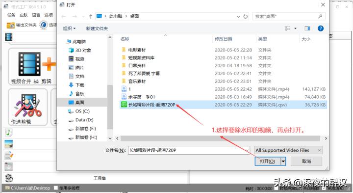Click the 取消 cancel button
This screenshot has height=193, width=353.
coord(306,161)
